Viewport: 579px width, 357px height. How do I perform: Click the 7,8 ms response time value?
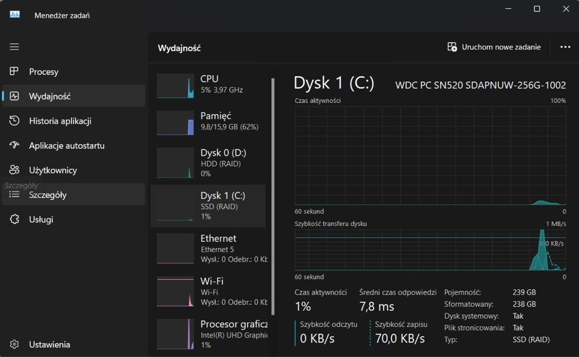click(x=377, y=306)
